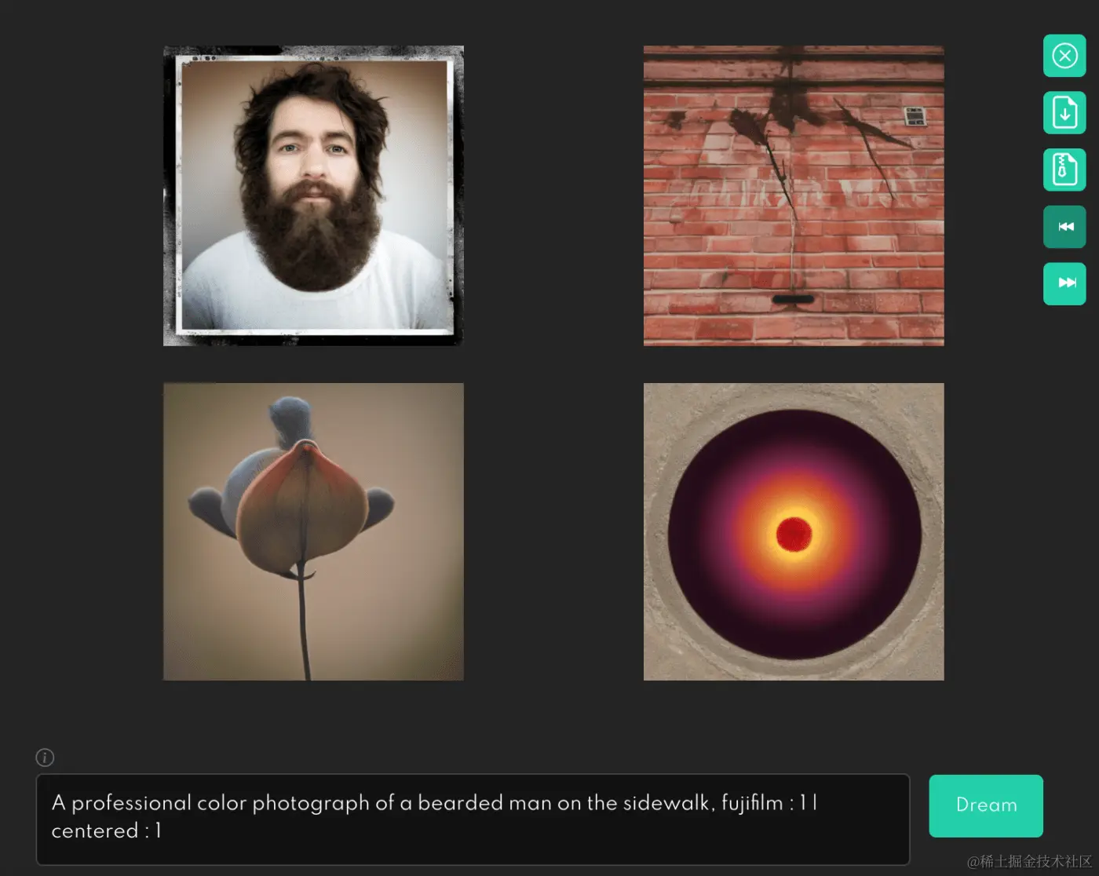Select the bearded man portrait thumbnail

click(313, 195)
